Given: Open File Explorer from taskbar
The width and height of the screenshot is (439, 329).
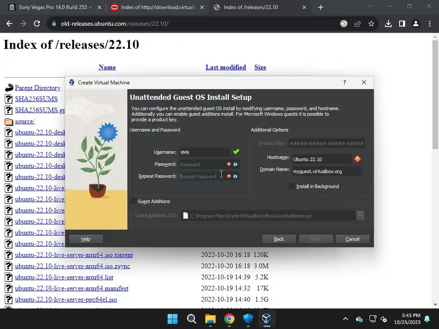Looking at the screenshot, I should [x=210, y=319].
